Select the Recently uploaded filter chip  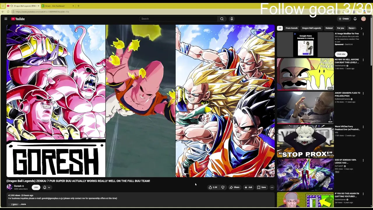click(353, 28)
